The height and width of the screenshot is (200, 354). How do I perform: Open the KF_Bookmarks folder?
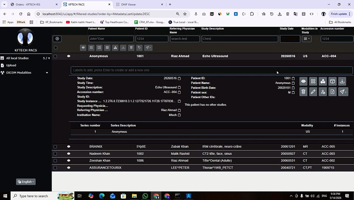51,22
